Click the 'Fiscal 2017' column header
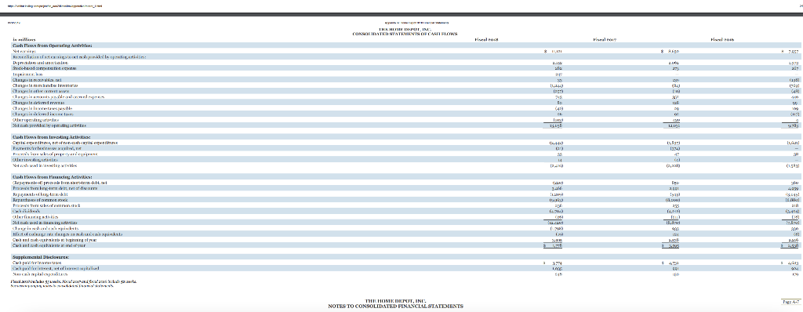Viewport: 803px width, 312px height. pos(605,39)
